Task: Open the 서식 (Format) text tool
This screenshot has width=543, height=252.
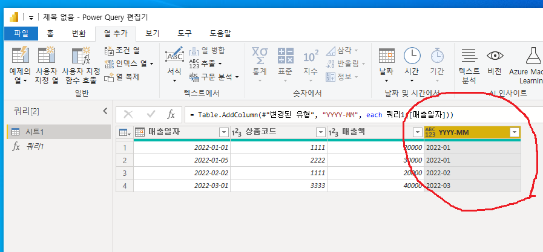Action: click(x=174, y=57)
